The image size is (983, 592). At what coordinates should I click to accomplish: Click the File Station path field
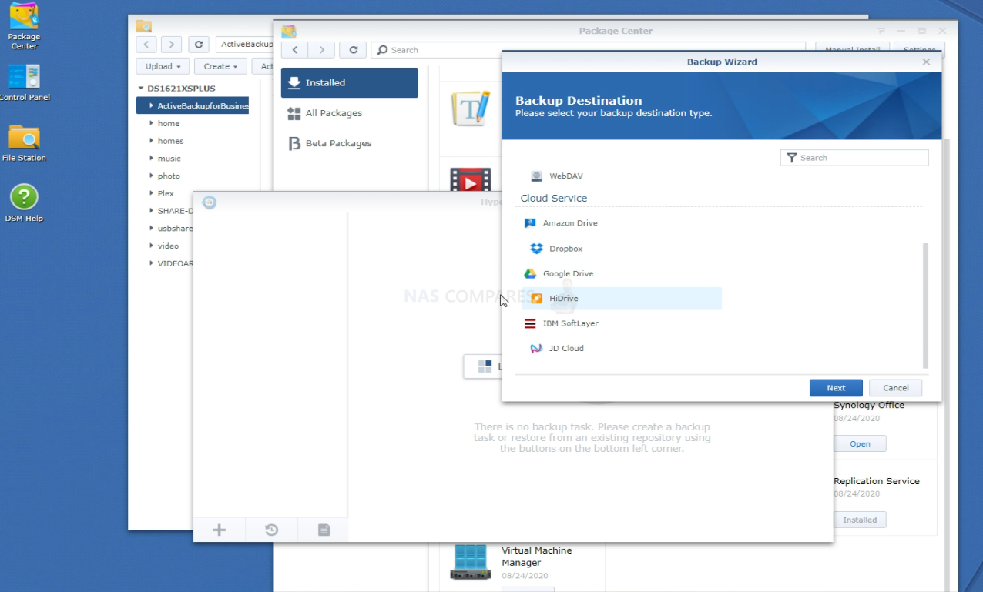(x=243, y=45)
